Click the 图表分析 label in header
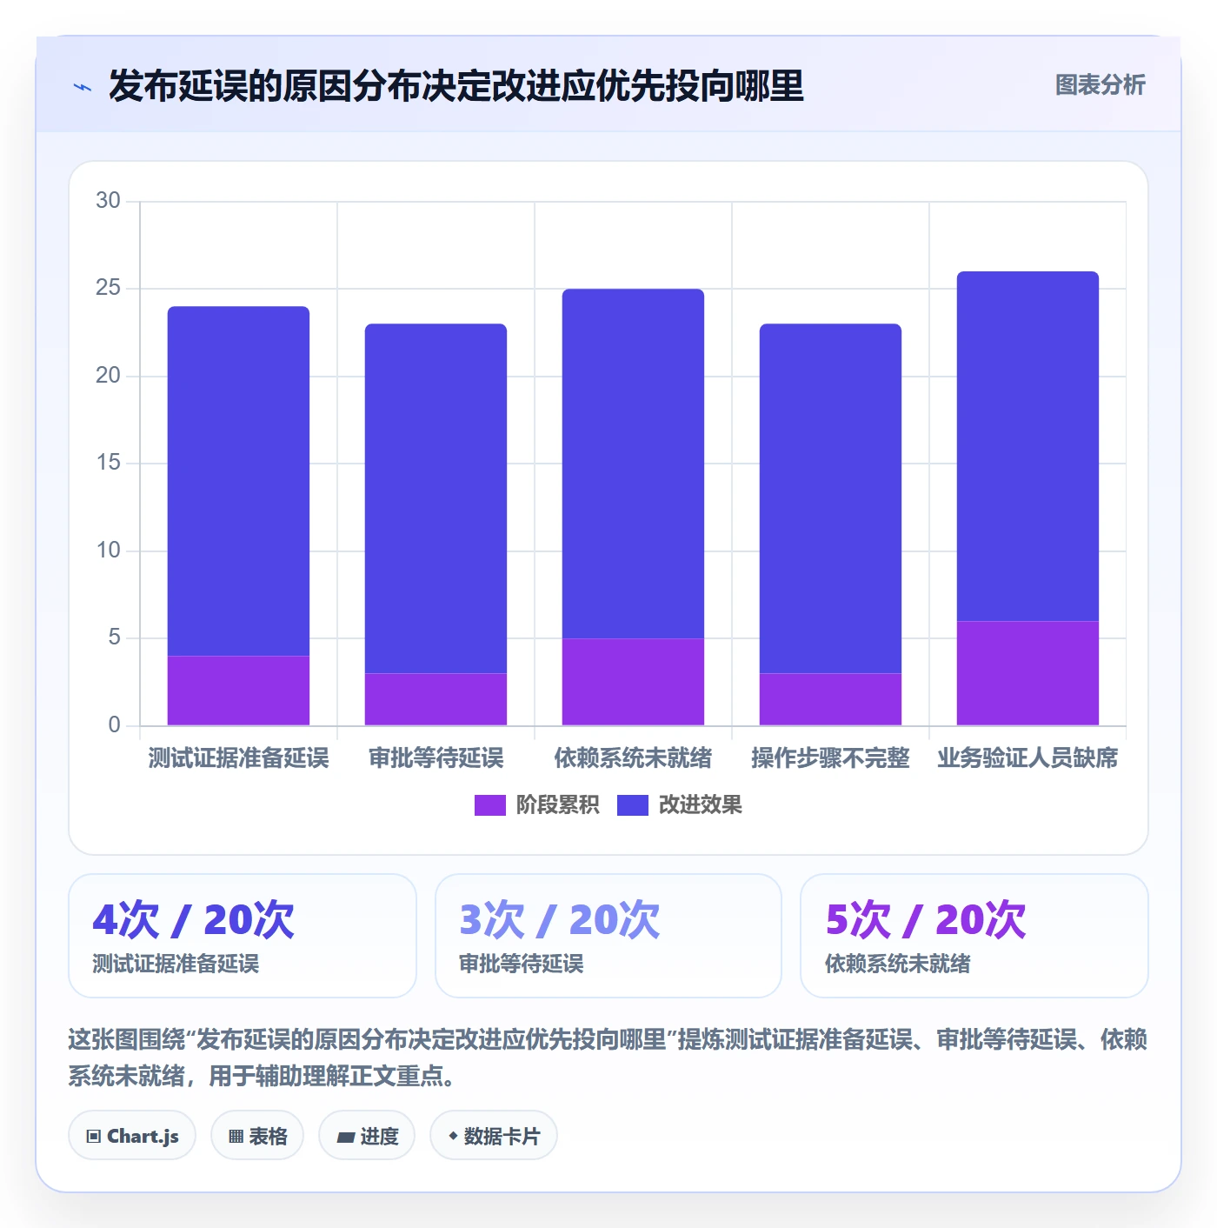This screenshot has width=1217, height=1228. click(x=1100, y=85)
